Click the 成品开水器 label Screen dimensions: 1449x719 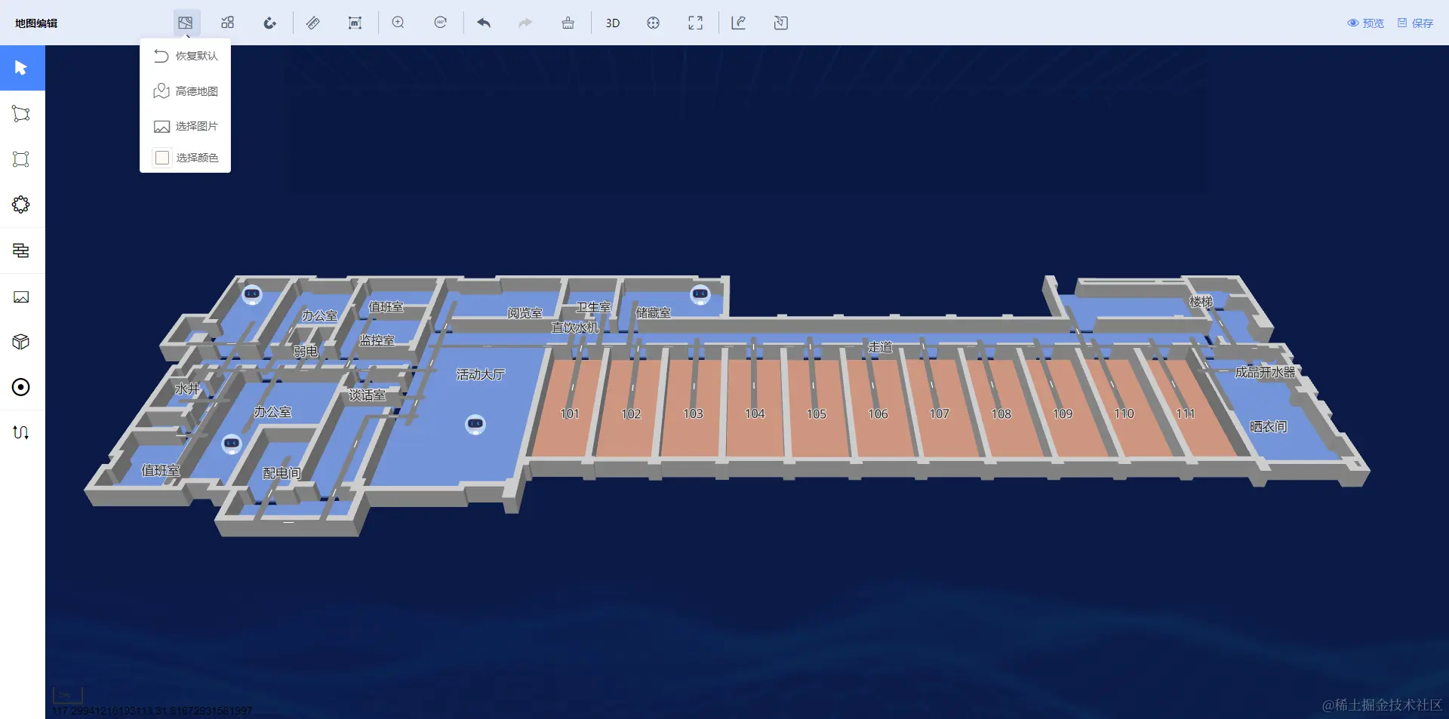pos(1265,372)
